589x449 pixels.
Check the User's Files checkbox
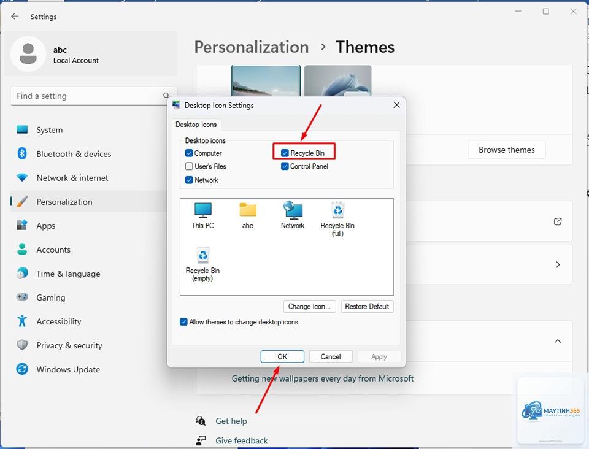point(190,166)
